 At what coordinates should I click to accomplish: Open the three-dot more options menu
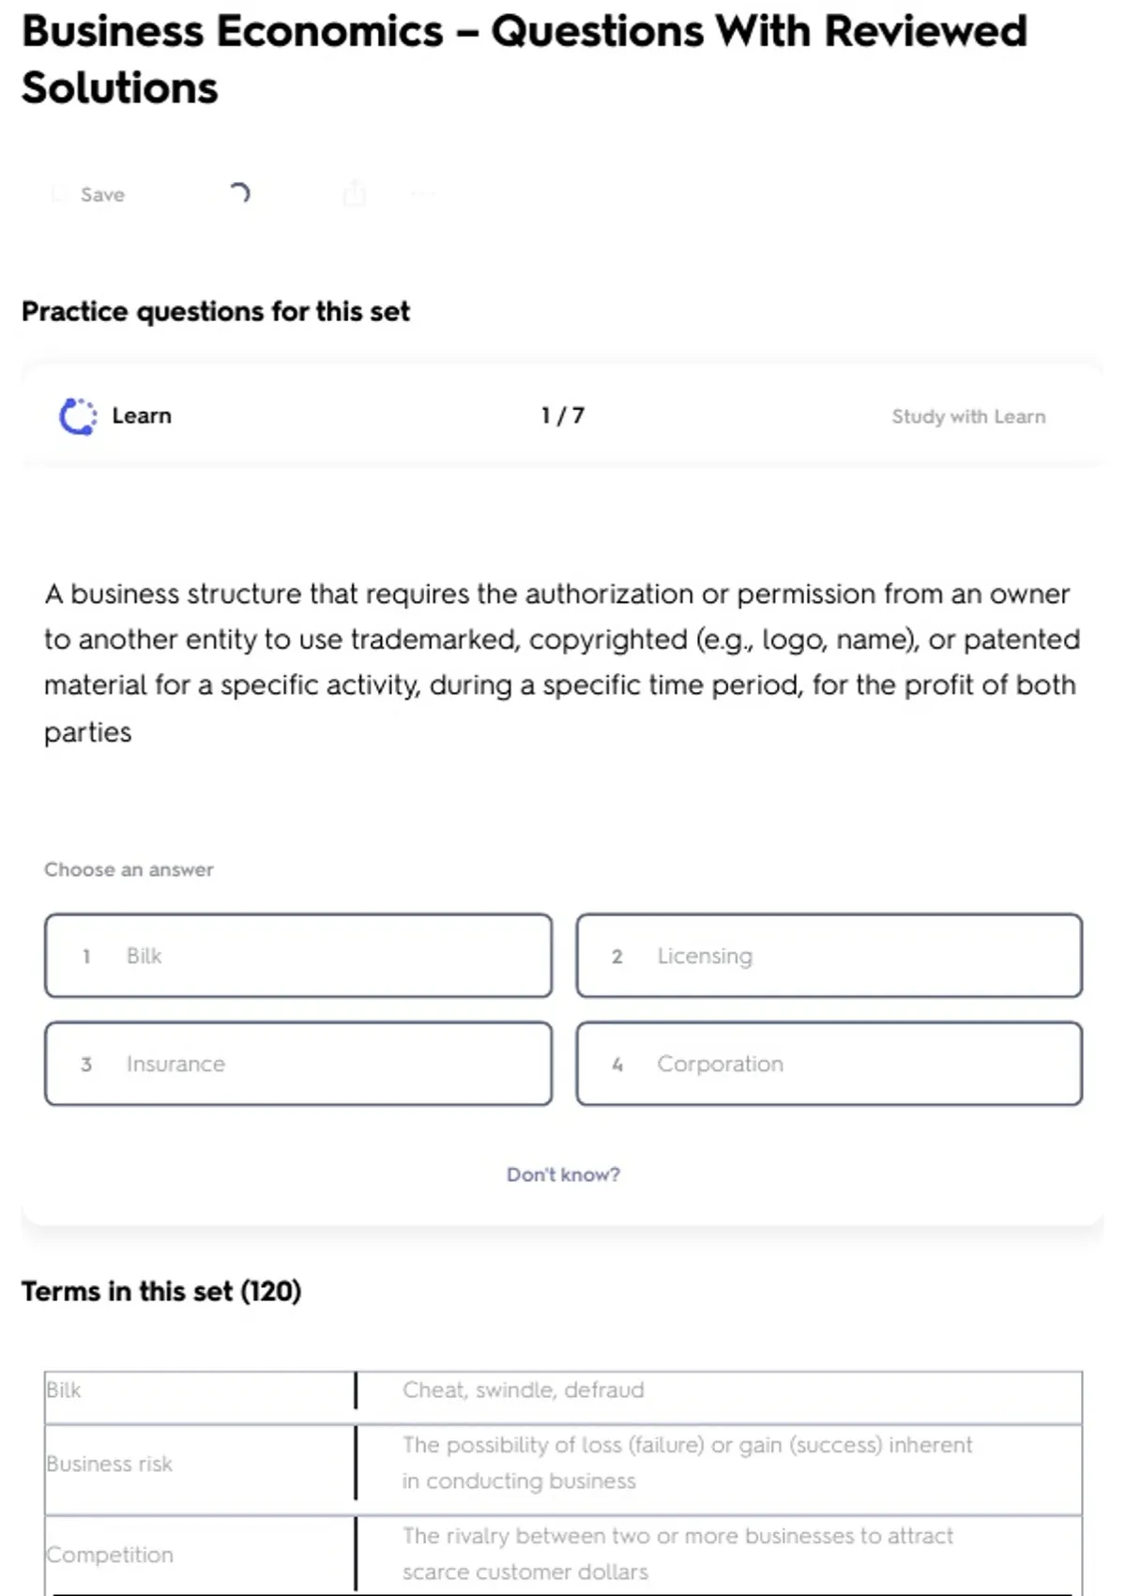point(422,194)
